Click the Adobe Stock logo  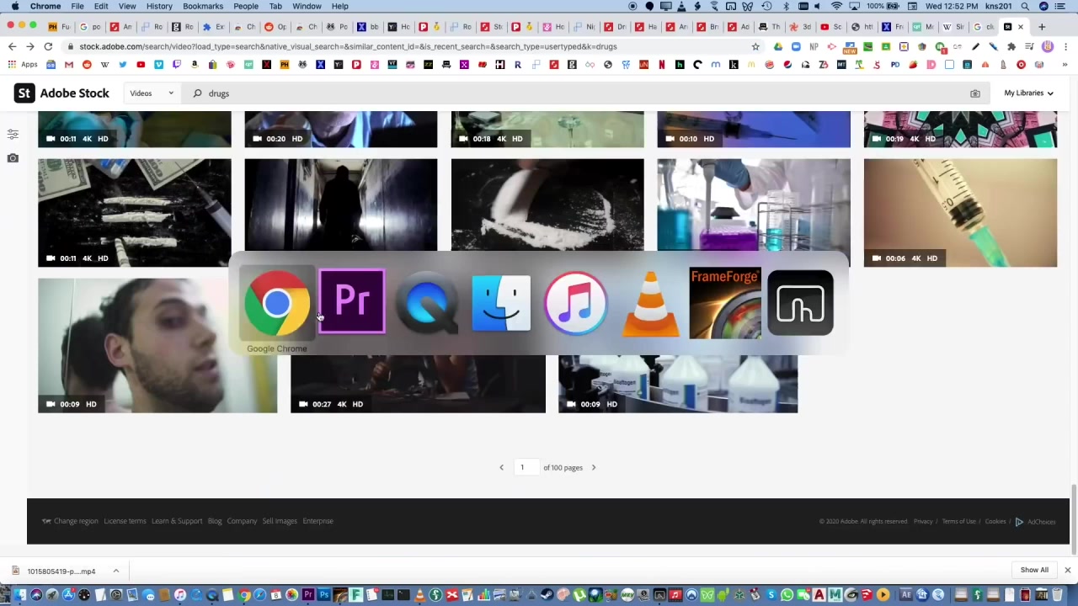(62, 93)
